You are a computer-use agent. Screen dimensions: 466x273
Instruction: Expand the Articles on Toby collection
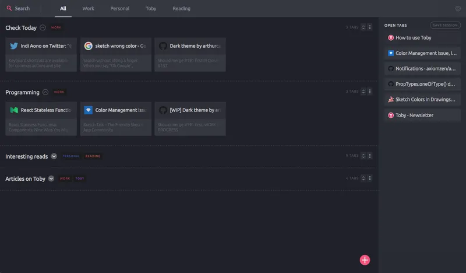(x=51, y=178)
